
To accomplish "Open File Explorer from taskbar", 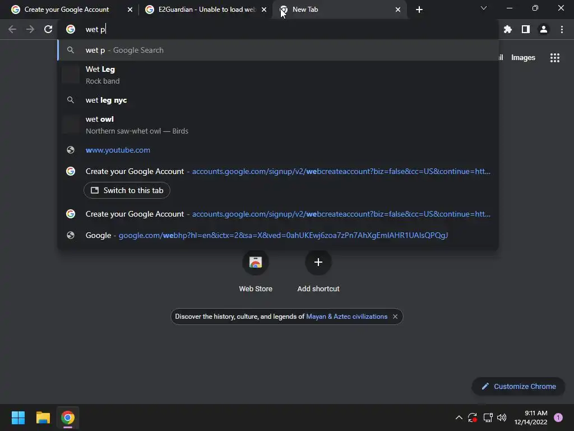I will tap(43, 418).
